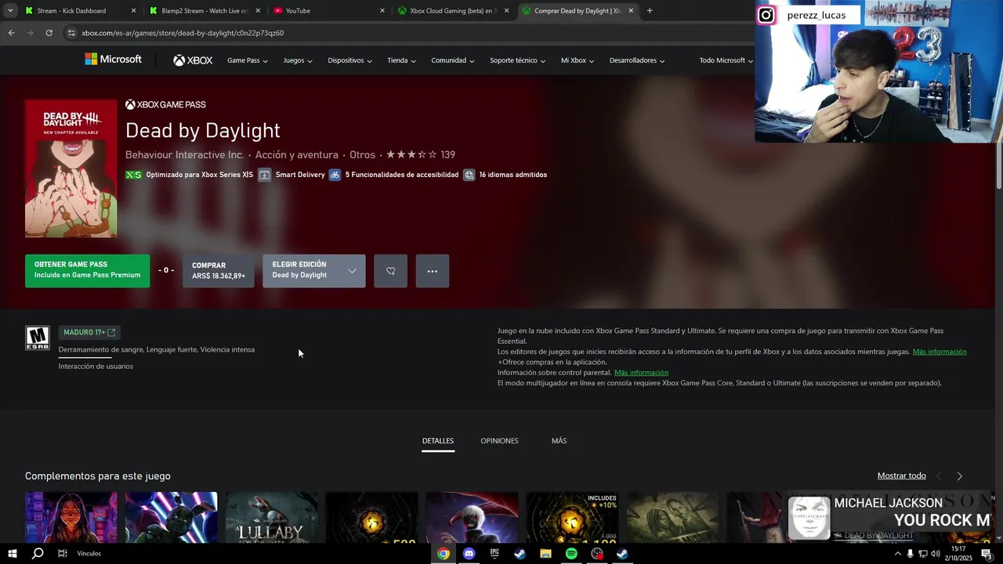The image size is (1003, 564).
Task: Open the tab search dropdown at far left of tab bar
Action: pyautogui.click(x=10, y=11)
